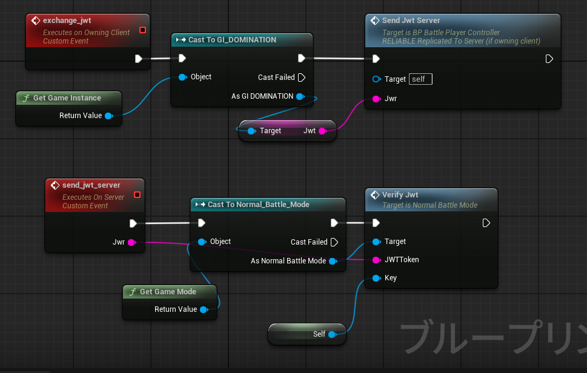587x373 pixels.
Task: Click the As GI DOMINATION output pin
Action: (x=300, y=96)
